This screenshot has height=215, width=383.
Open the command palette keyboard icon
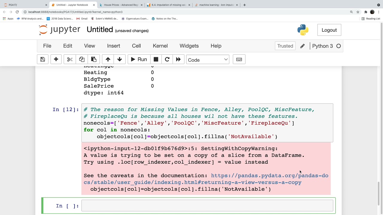click(239, 59)
